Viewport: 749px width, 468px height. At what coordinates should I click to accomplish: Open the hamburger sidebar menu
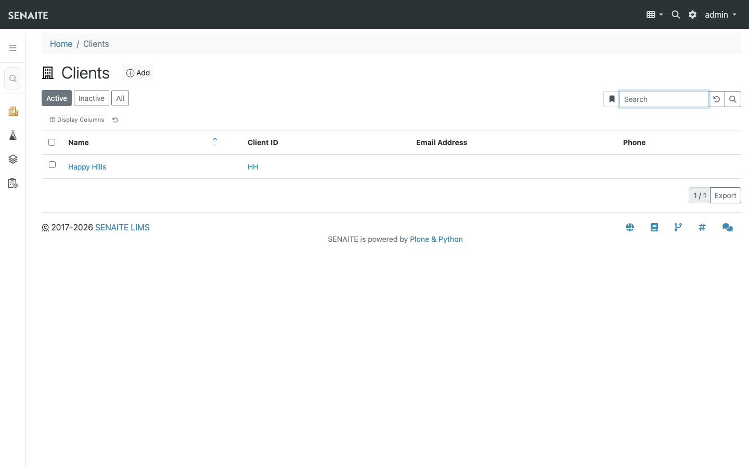coord(13,48)
